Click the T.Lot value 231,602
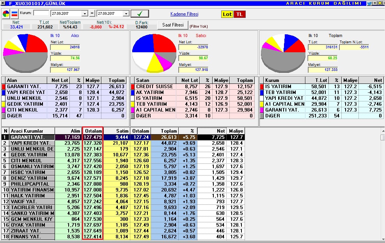The width and height of the screenshot is (385, 243). 45,27
